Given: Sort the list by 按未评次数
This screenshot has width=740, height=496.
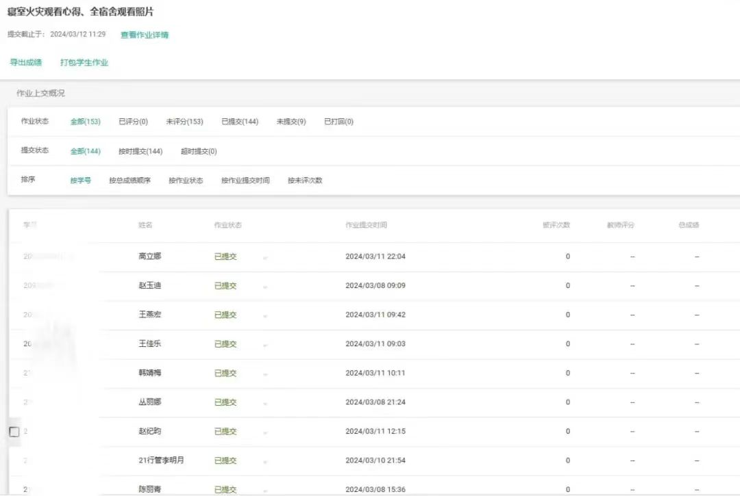Looking at the screenshot, I should [x=305, y=181].
